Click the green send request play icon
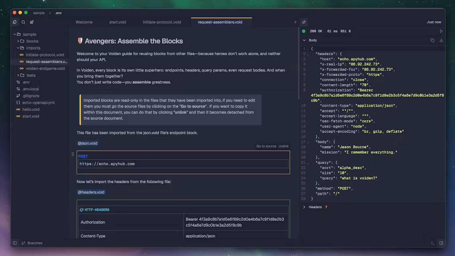Viewport: 455px width, 256px height. point(441,31)
